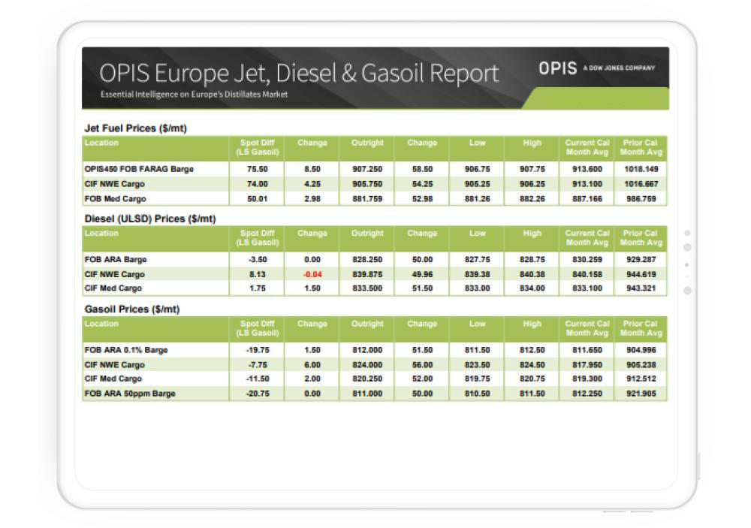Click the low price '819.75'

tap(477, 379)
